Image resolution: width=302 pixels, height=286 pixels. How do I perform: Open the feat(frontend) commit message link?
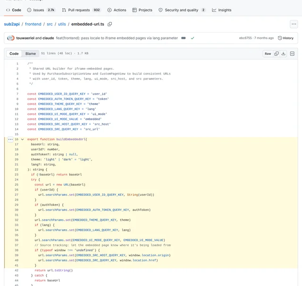point(117,38)
